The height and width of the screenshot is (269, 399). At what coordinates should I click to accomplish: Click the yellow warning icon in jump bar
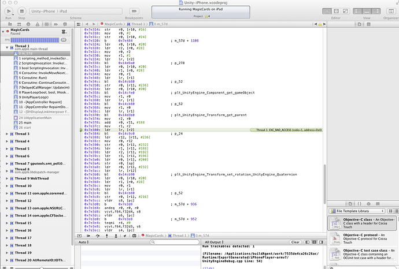tap(320, 24)
